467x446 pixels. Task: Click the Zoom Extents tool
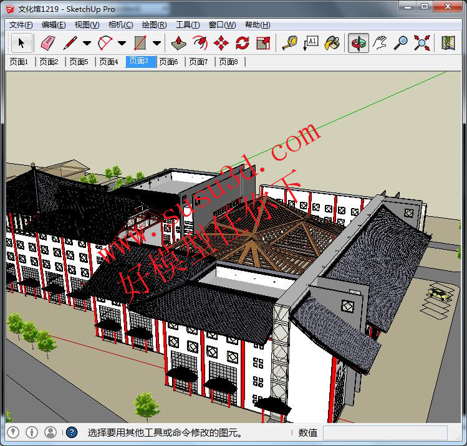(x=421, y=43)
